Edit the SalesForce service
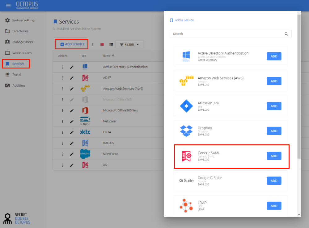 (x=72, y=154)
